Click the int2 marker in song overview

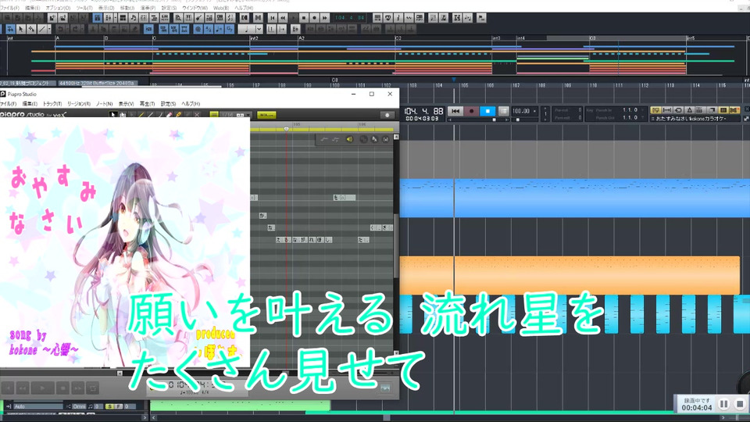[255, 38]
